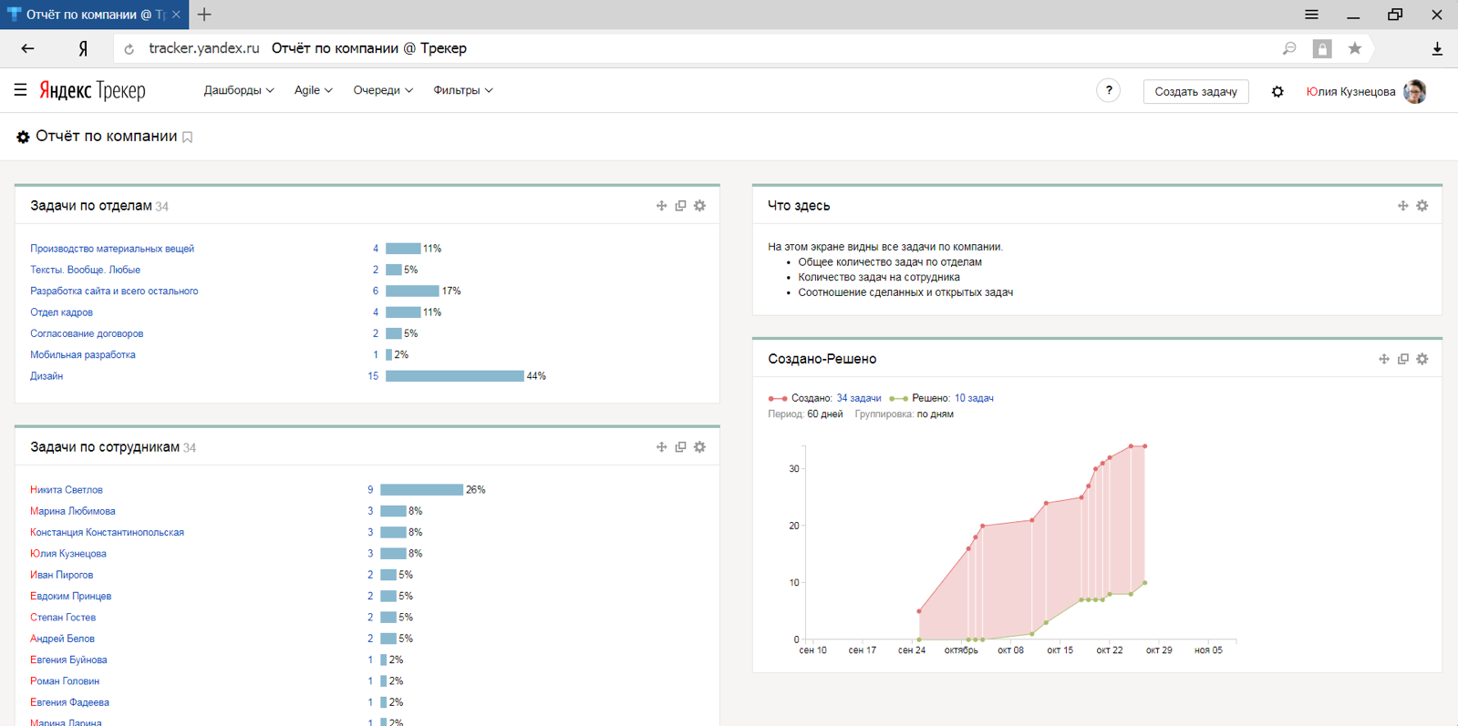
Task: Open the hamburger sidebar menu
Action: click(x=20, y=90)
